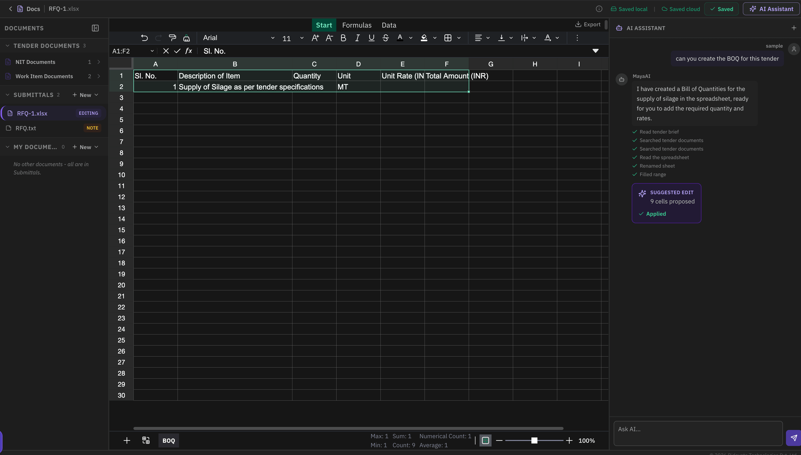Click the Ask AI input field
This screenshot has width=801, height=455.
[x=698, y=433]
